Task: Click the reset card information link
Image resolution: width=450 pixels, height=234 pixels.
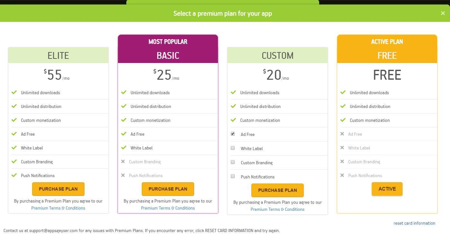Action: pos(414,223)
